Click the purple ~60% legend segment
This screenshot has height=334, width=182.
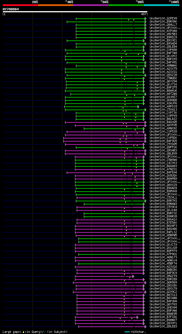(x=91, y=5)
